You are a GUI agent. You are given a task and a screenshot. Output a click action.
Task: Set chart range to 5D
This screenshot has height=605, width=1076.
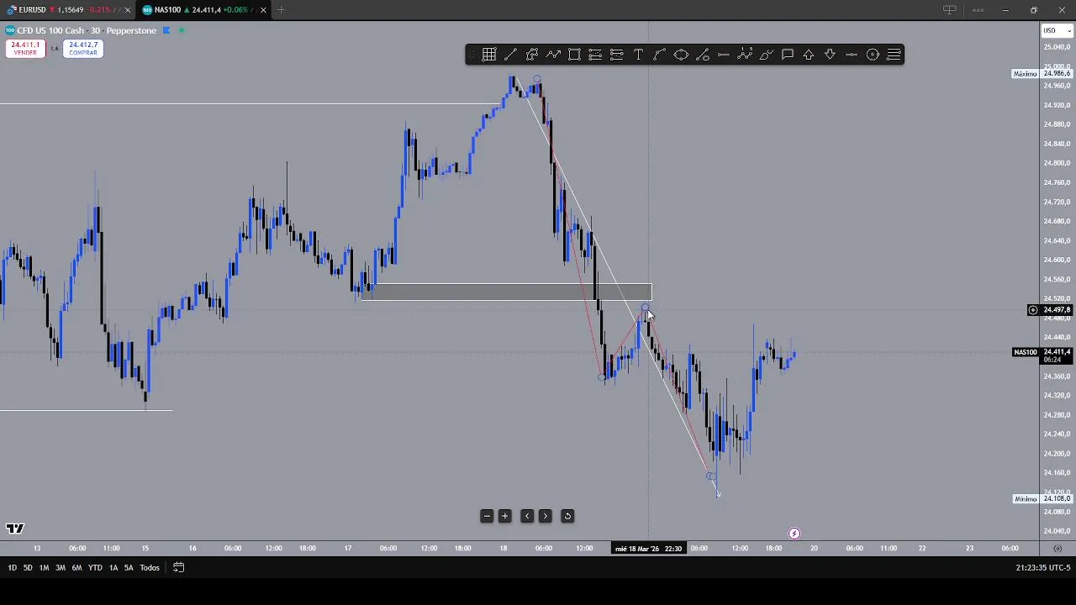point(28,568)
